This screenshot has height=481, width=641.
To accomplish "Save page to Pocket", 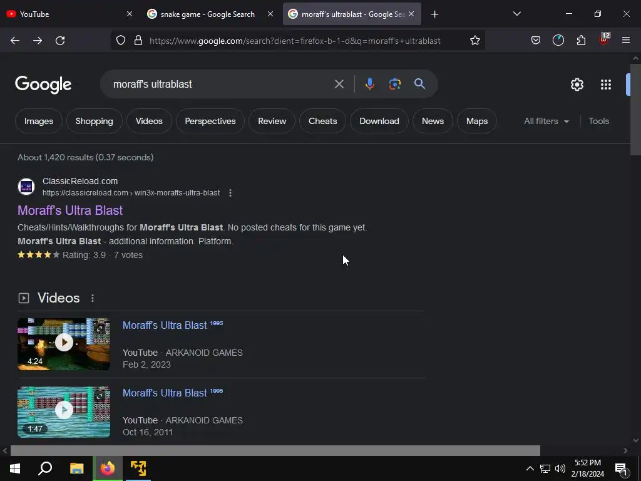I will pyautogui.click(x=536, y=41).
